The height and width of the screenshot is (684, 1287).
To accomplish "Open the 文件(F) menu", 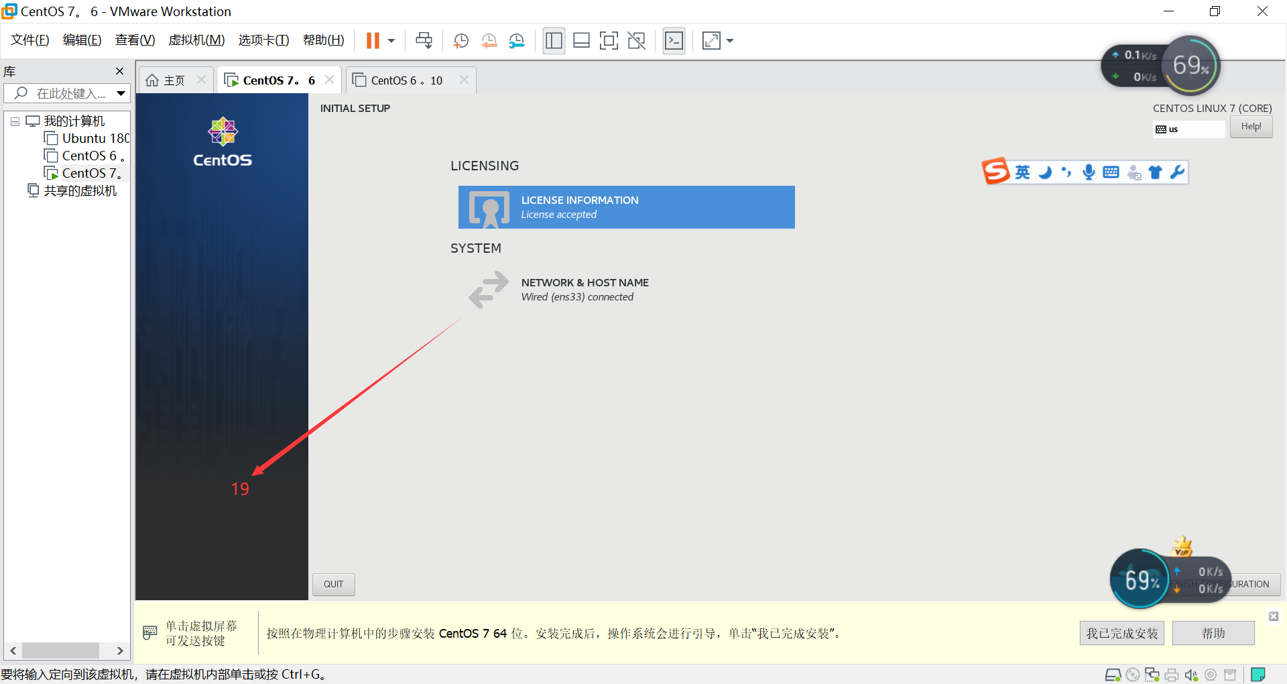I will [x=30, y=40].
